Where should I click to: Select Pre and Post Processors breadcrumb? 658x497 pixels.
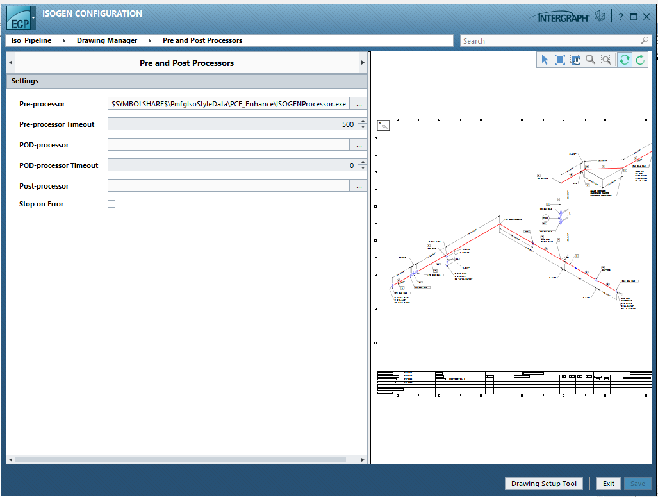coord(202,40)
